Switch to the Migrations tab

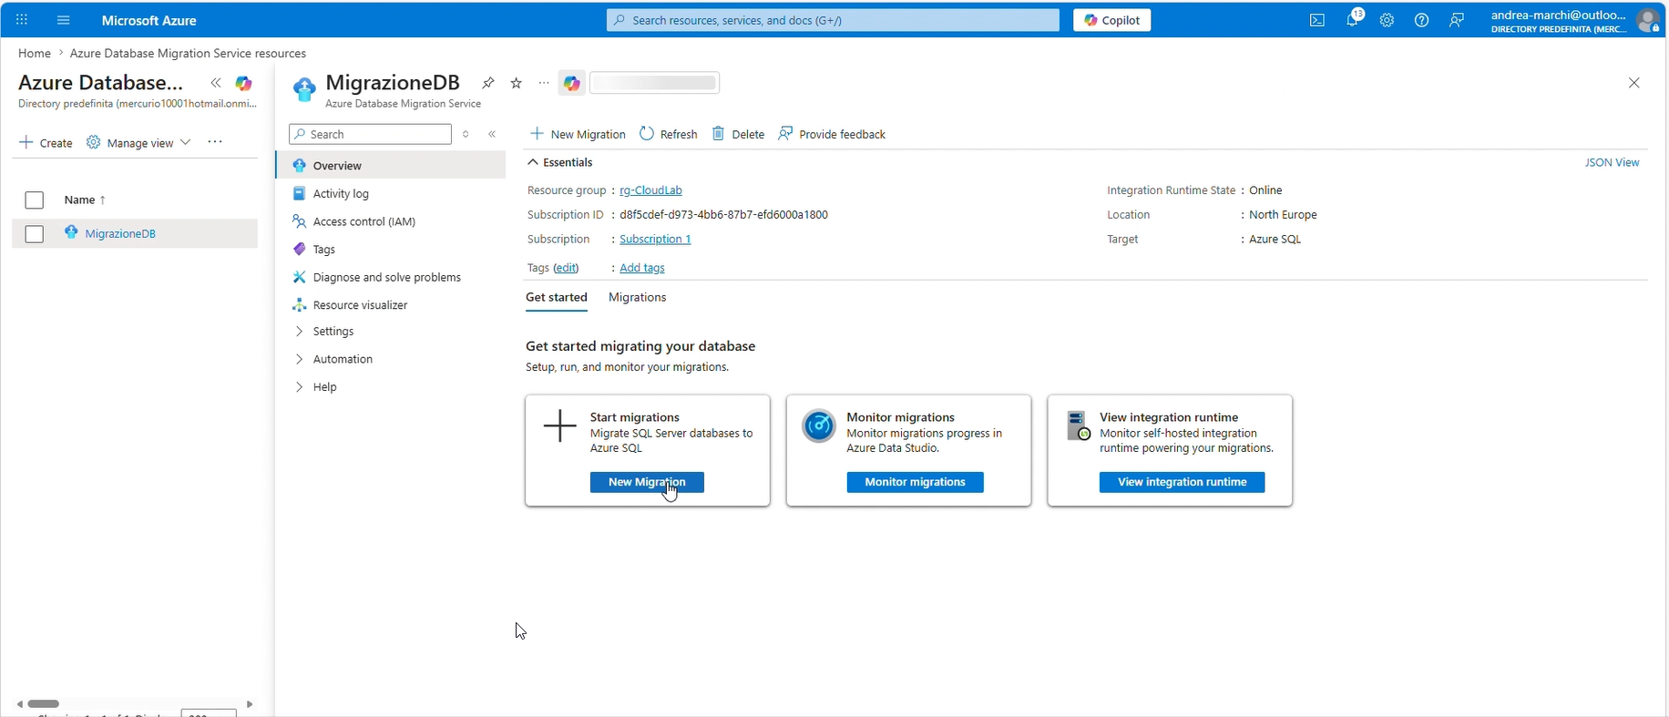coord(637,298)
